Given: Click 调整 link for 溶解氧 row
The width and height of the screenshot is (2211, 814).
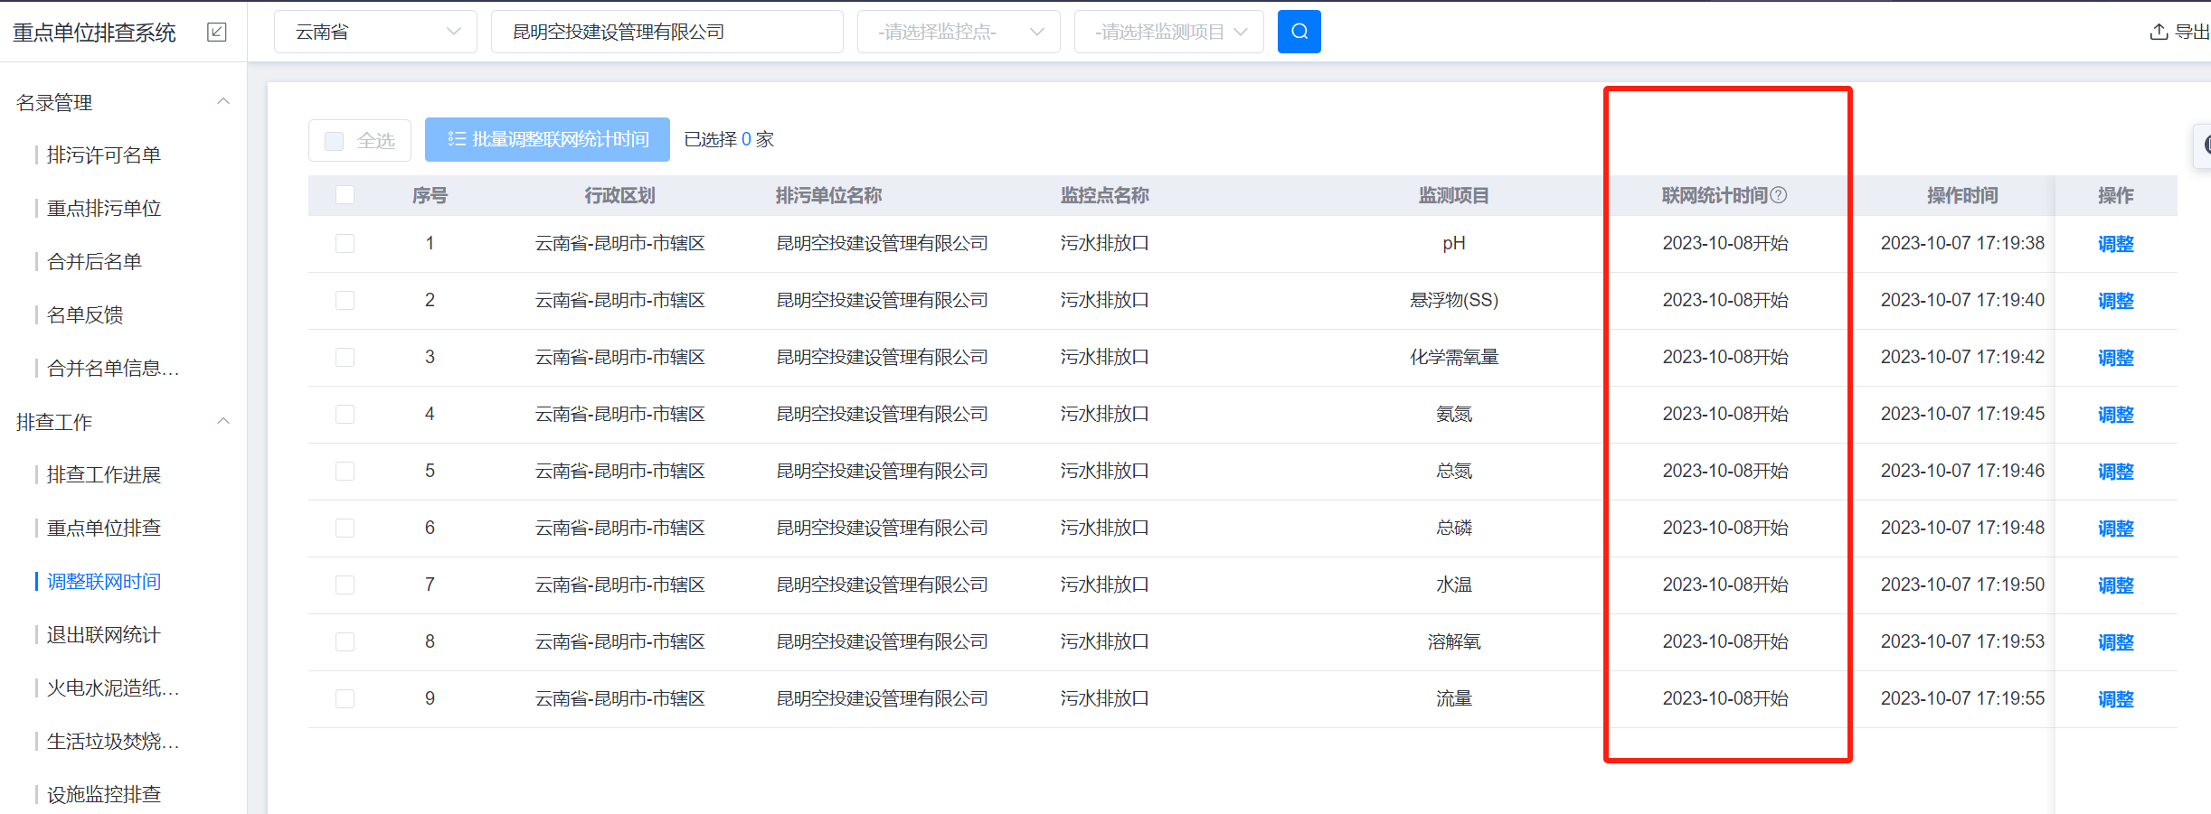Looking at the screenshot, I should tap(2115, 642).
